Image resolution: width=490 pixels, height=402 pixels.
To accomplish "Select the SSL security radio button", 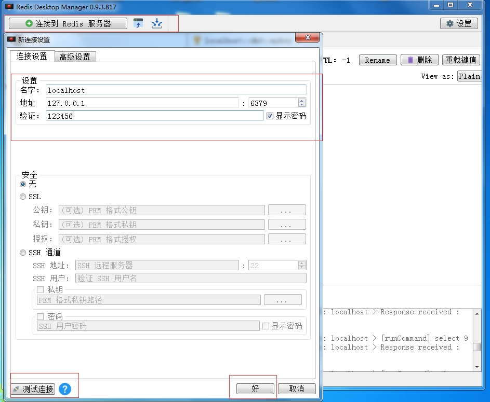I will [x=23, y=197].
